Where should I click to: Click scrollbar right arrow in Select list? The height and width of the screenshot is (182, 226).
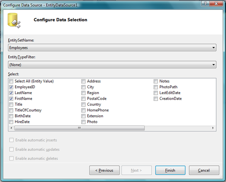213,128
